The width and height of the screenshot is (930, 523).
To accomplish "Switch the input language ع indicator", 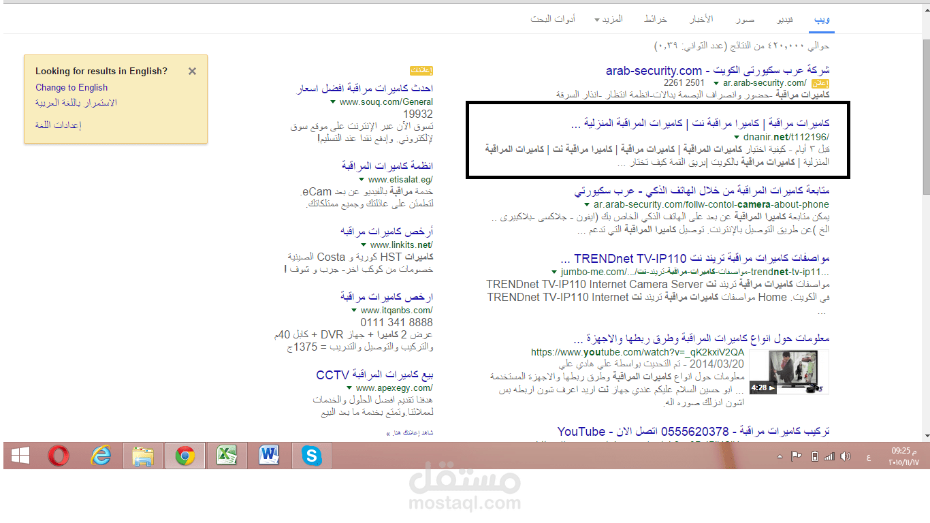I will pos(868,457).
